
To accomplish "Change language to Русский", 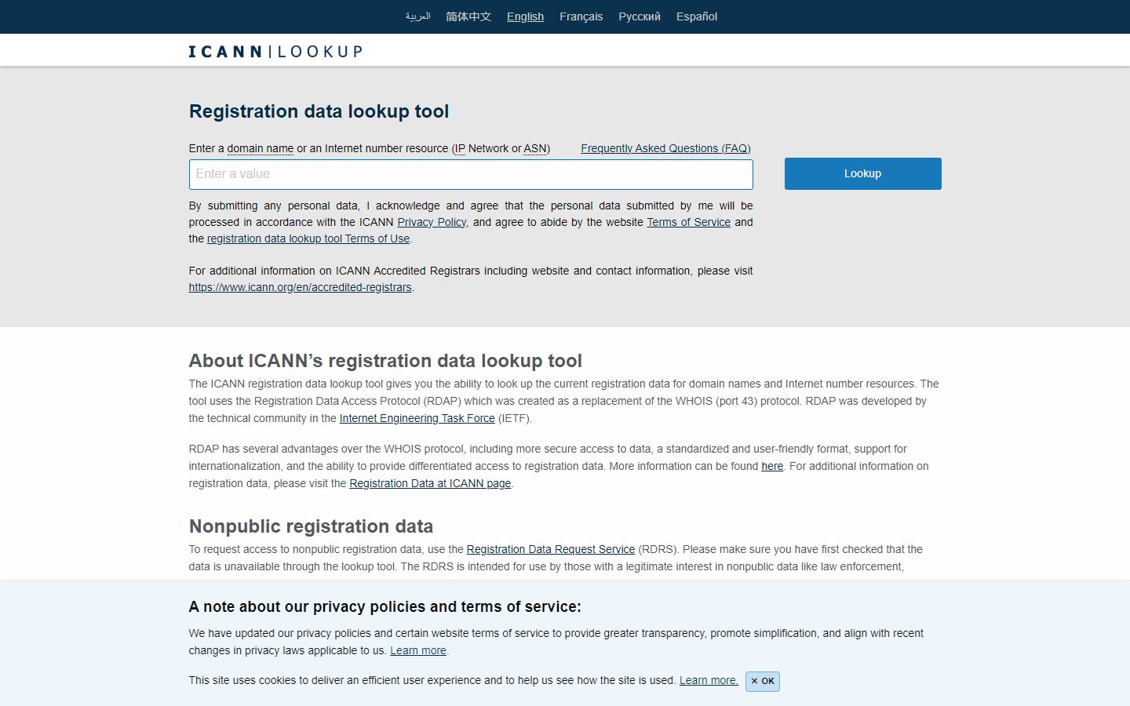I will click(x=639, y=16).
